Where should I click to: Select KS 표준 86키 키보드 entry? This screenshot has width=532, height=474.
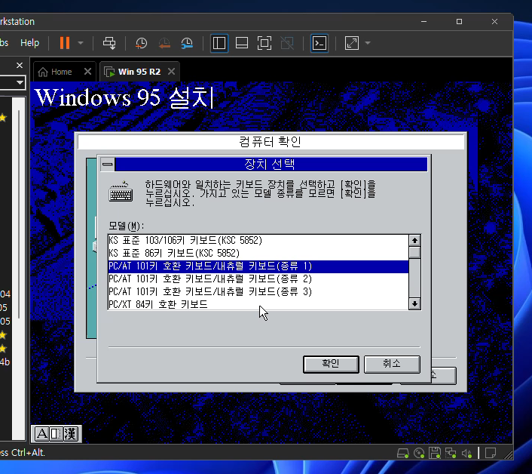coord(258,254)
